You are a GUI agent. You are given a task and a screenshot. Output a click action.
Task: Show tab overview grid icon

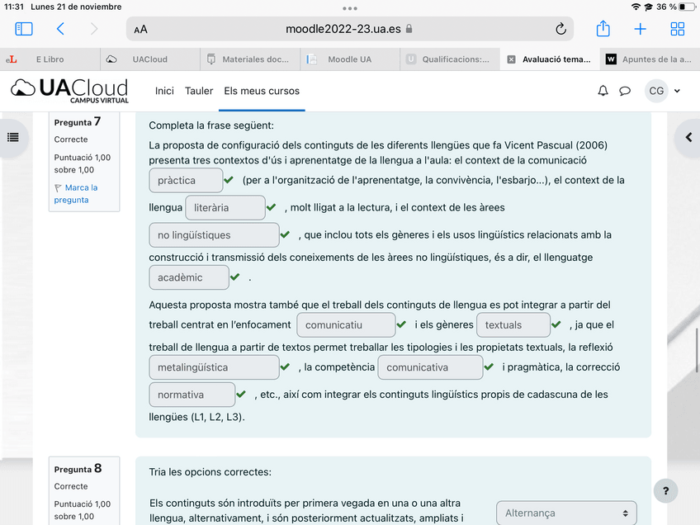pos(678,29)
